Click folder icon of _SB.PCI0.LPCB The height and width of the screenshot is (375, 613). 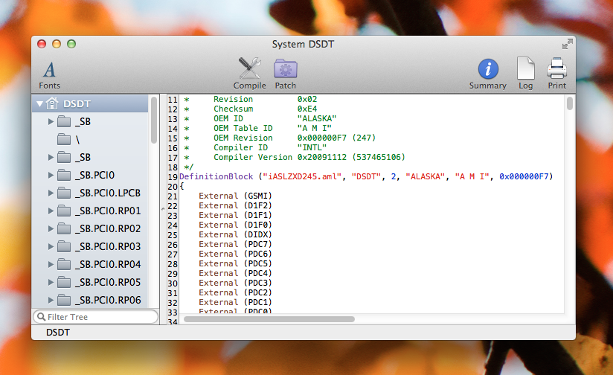[64, 193]
